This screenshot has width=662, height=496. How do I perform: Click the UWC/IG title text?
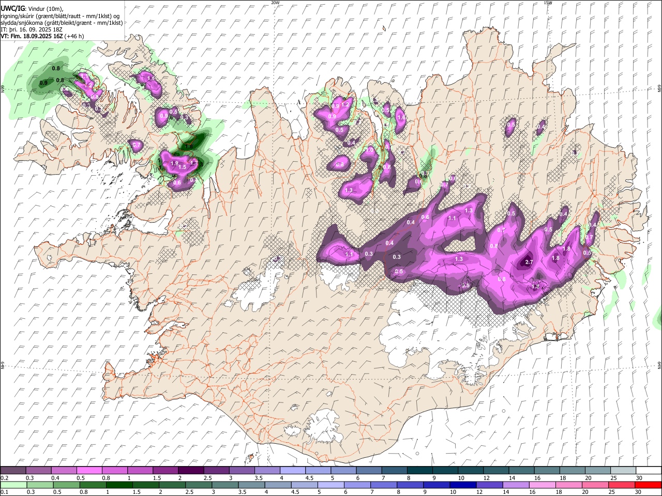pyautogui.click(x=12, y=8)
